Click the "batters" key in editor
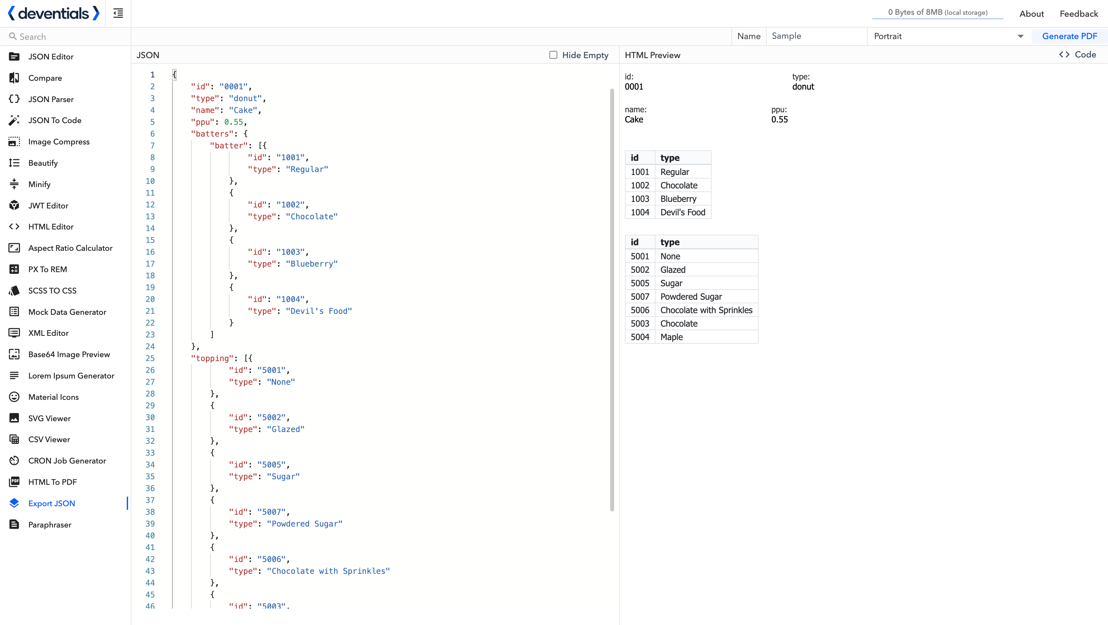 click(212, 134)
